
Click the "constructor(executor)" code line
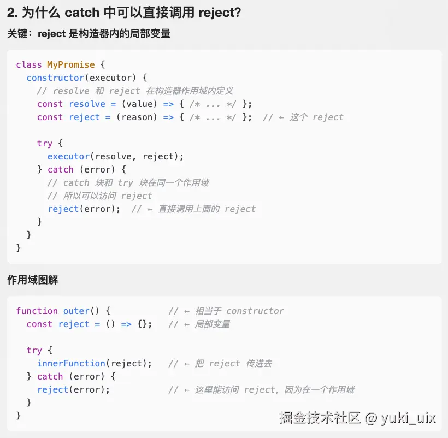click(87, 78)
